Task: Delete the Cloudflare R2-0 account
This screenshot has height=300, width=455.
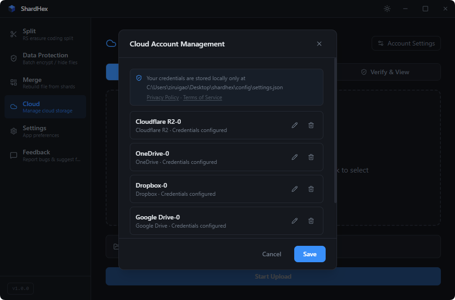Action: tap(311, 125)
